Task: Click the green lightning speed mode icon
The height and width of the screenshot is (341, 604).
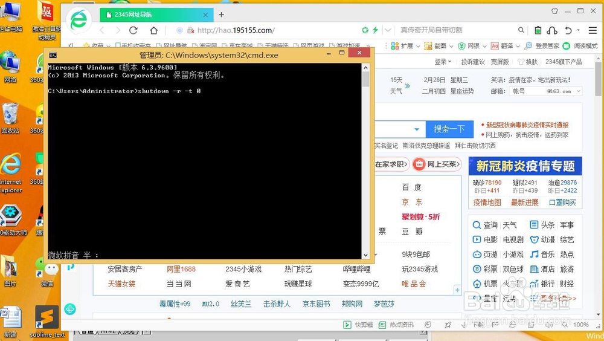Action: pyautogui.click(x=375, y=30)
